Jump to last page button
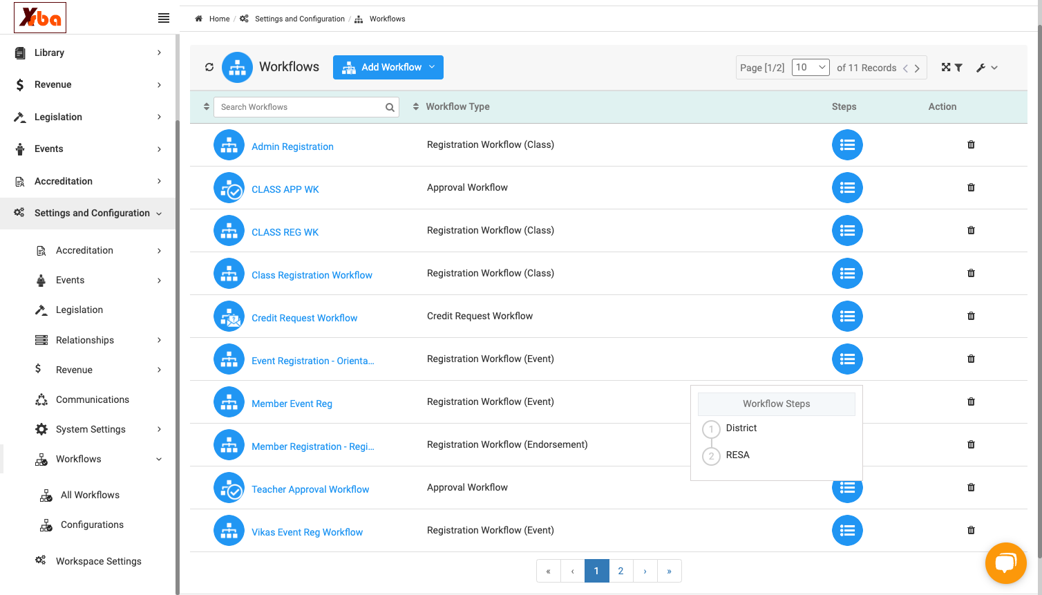The width and height of the screenshot is (1042, 595). 669,571
